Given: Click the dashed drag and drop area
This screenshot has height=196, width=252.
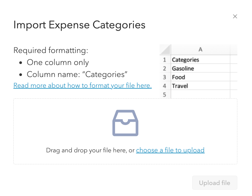Looking at the screenshot, I should [125, 131].
